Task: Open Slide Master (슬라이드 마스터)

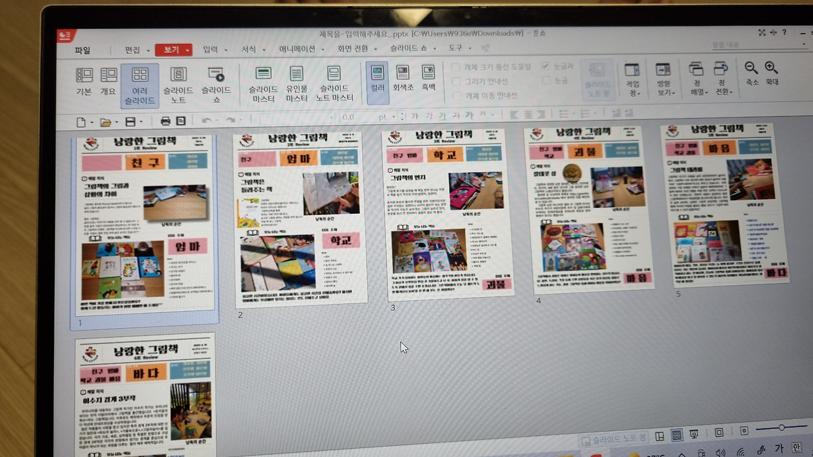Action: point(264,84)
